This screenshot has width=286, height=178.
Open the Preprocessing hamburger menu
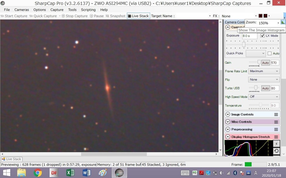276,130
